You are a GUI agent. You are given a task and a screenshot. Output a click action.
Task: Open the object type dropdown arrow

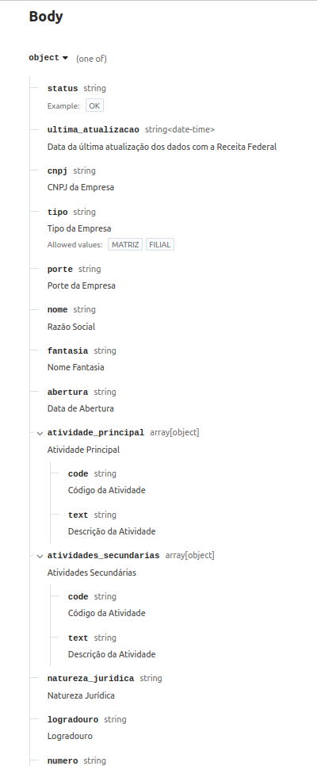[66, 58]
